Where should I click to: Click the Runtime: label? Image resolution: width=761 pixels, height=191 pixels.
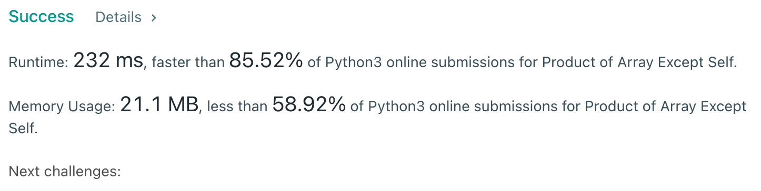[x=39, y=63]
